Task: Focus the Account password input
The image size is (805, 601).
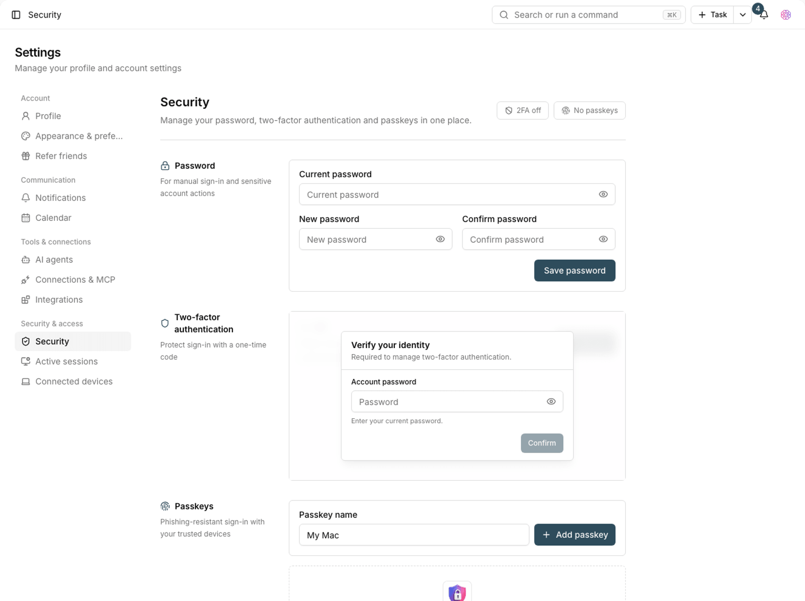Action: [x=457, y=401]
